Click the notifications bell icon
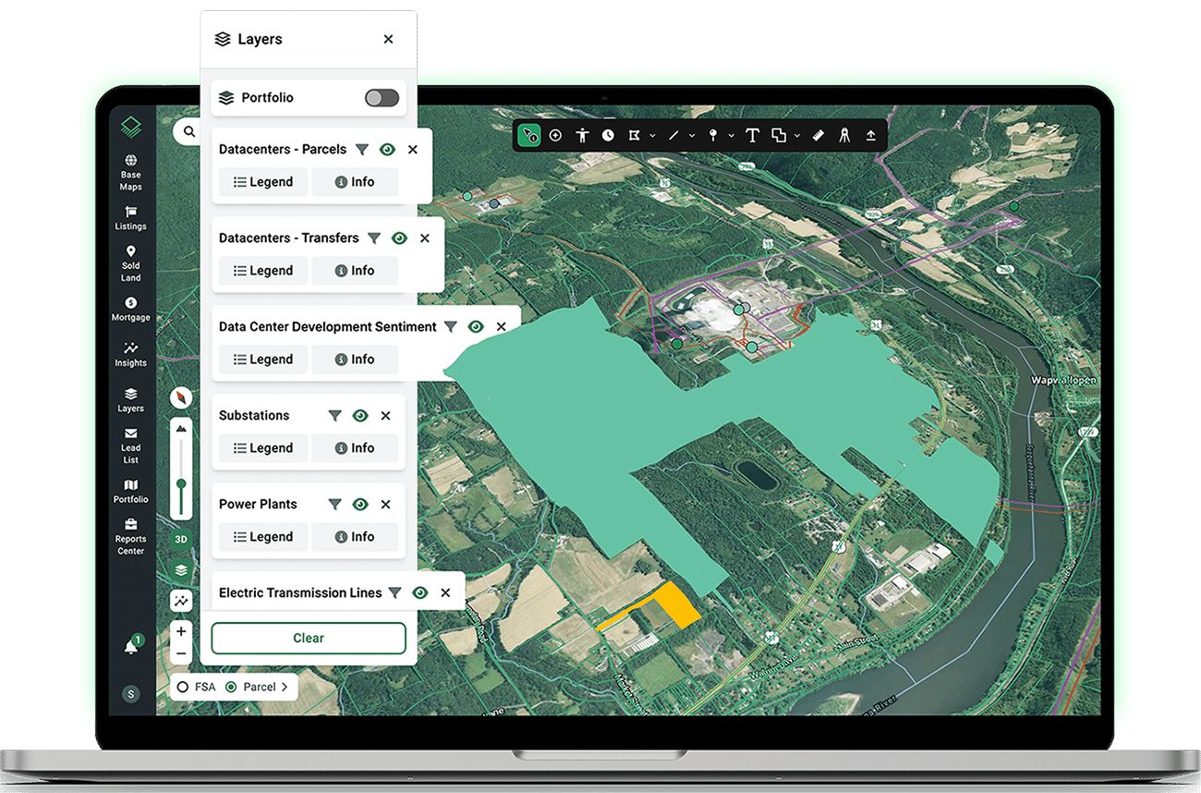Viewport: 1201px width, 793px height. coord(131,646)
